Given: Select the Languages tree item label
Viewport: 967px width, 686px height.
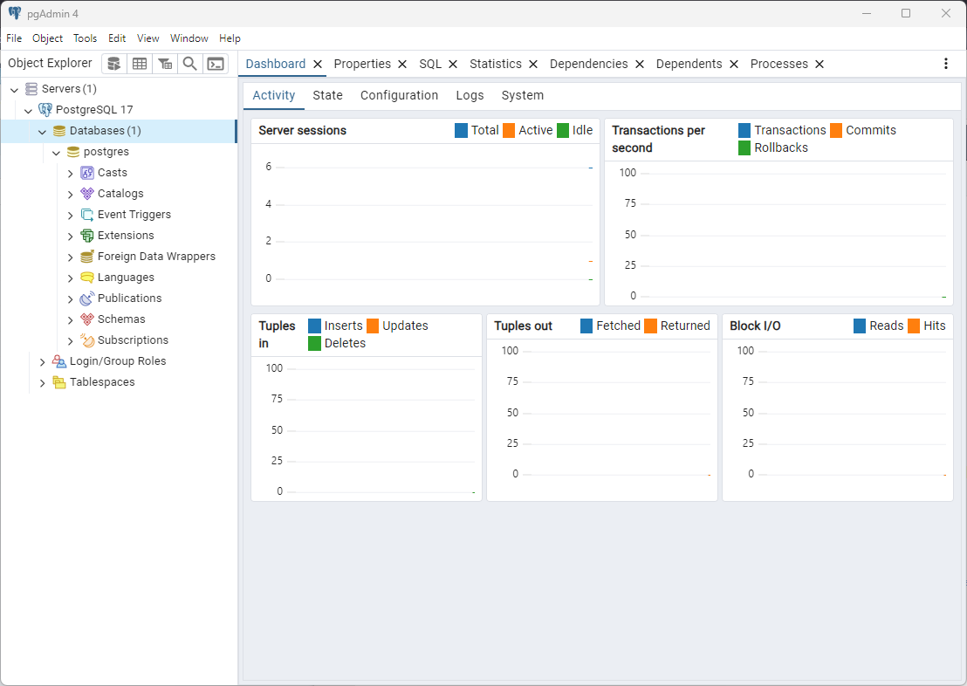Looking at the screenshot, I should click(126, 278).
